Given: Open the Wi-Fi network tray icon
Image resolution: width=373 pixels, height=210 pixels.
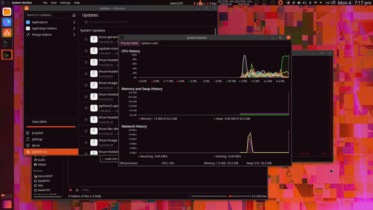Looking at the screenshot, I should (x=315, y=3).
